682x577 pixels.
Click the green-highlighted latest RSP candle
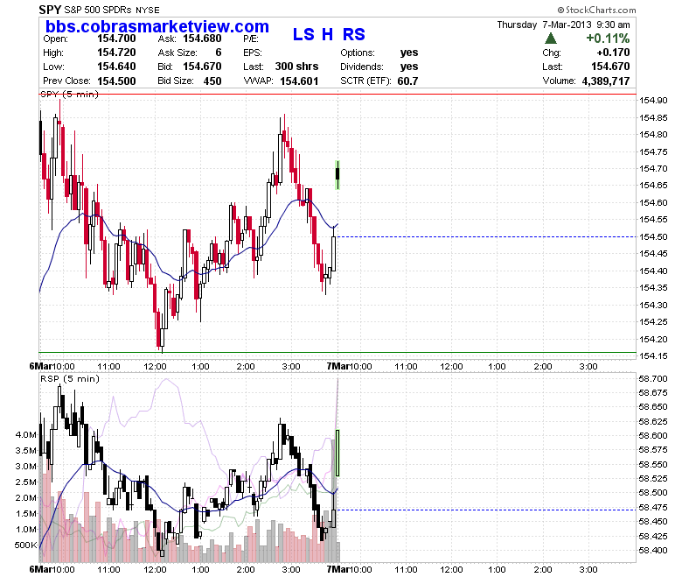(338, 453)
